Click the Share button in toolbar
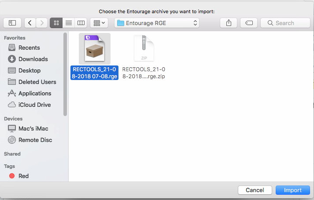This screenshot has width=314, height=200. click(229, 23)
